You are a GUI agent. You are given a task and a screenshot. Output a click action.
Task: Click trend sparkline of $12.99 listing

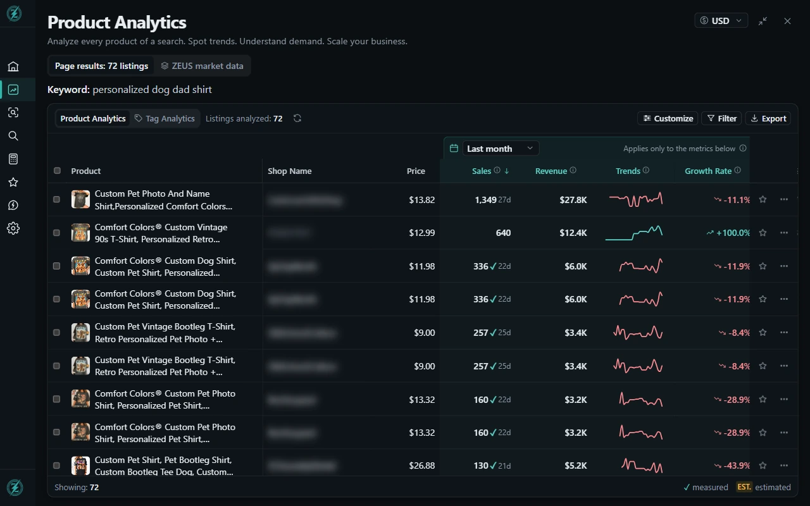coord(633,233)
